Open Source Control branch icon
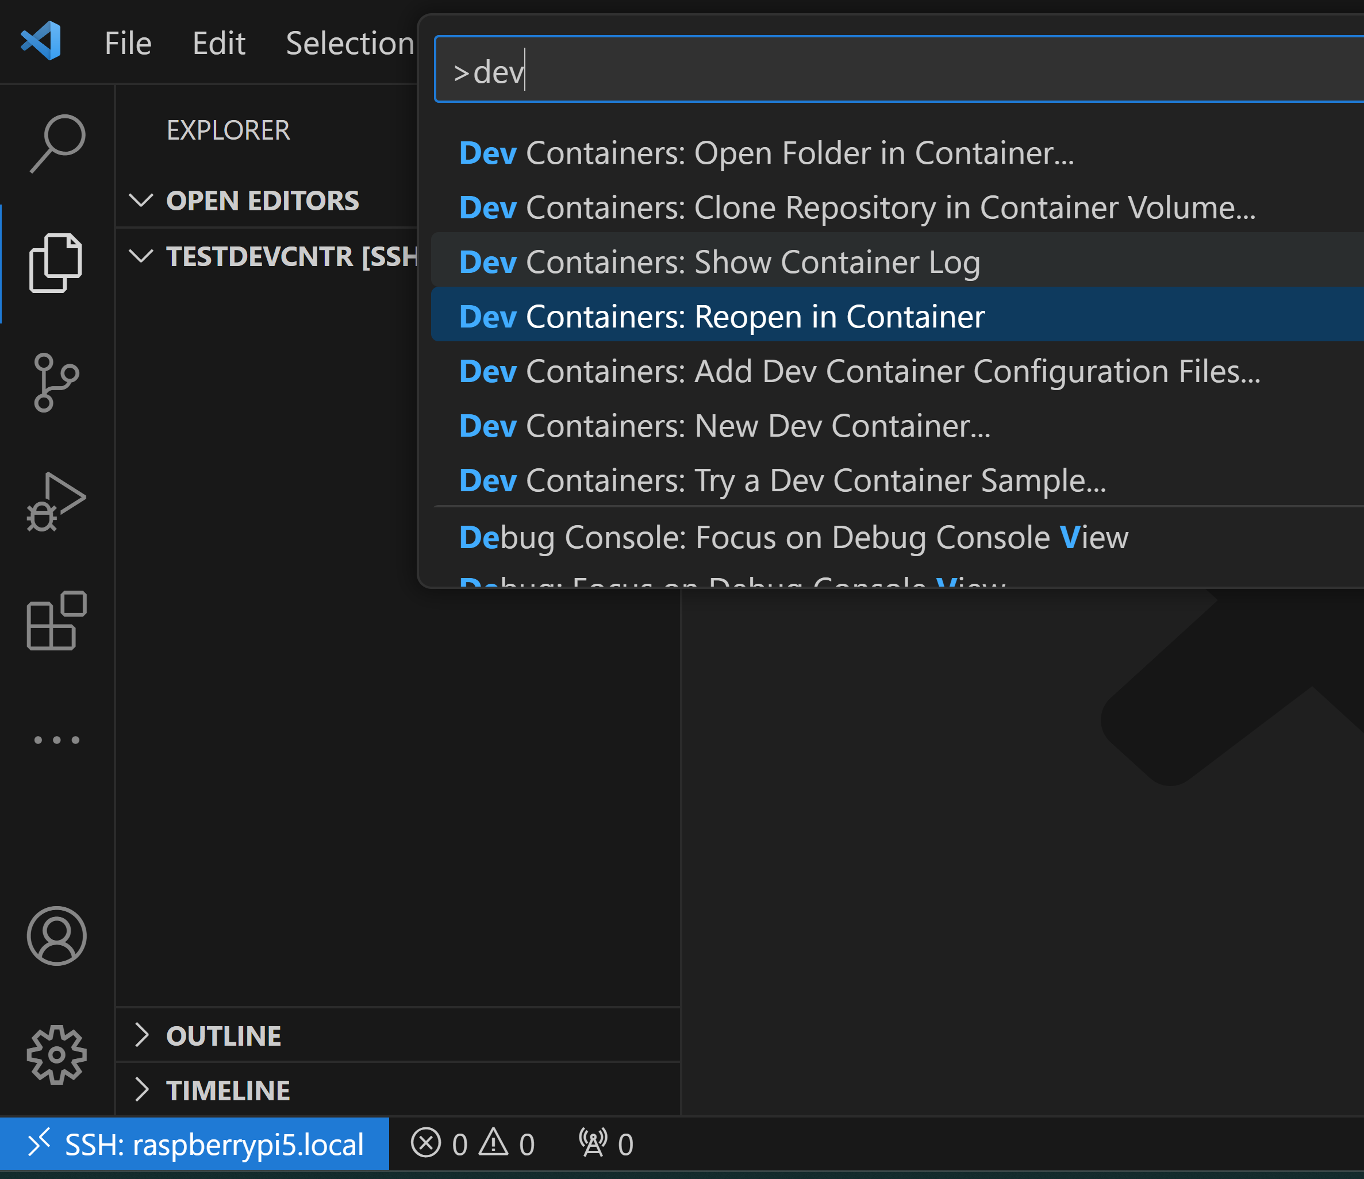1364x1179 pixels. (x=56, y=382)
